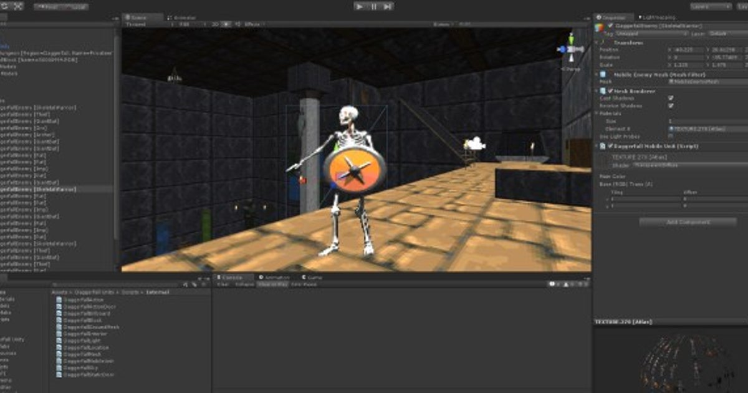
Task: Collapse the Transform component
Action: 596,43
